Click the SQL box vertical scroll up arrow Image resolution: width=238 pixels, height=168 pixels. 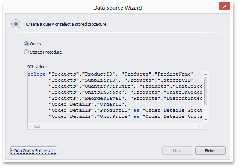(x=206, y=74)
